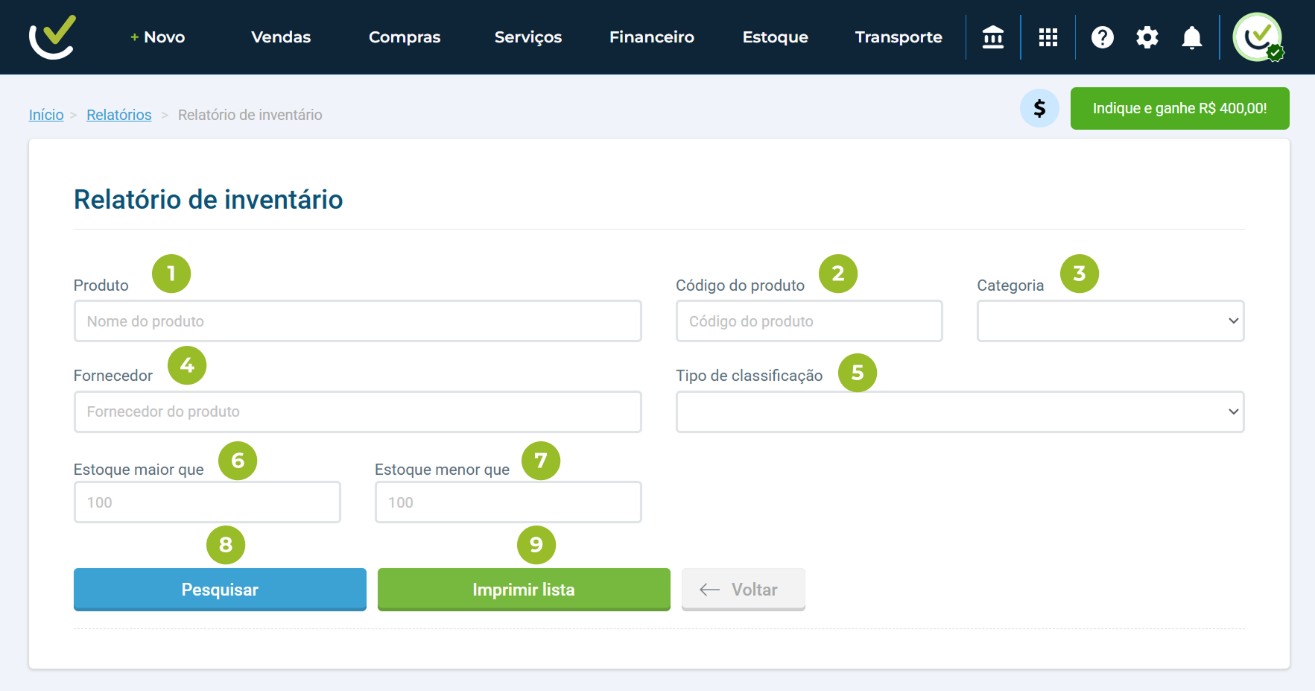Open the + Novo menu
Viewport: 1315px width, 691px height.
(x=157, y=37)
